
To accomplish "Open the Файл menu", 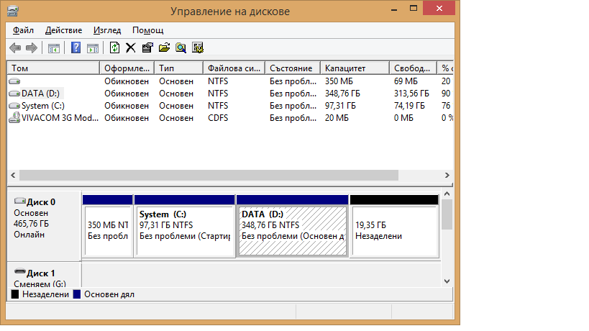I will [23, 30].
